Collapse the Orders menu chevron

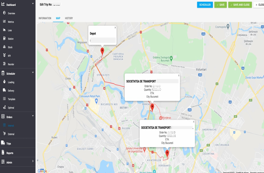[33, 116]
